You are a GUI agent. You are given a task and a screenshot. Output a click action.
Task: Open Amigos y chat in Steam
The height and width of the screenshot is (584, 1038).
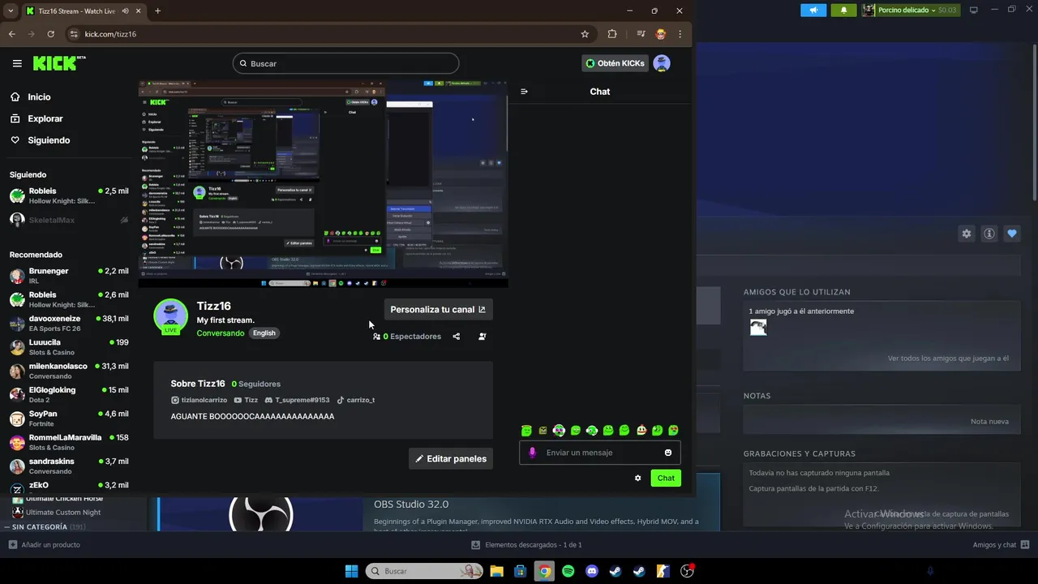[x=1001, y=545]
